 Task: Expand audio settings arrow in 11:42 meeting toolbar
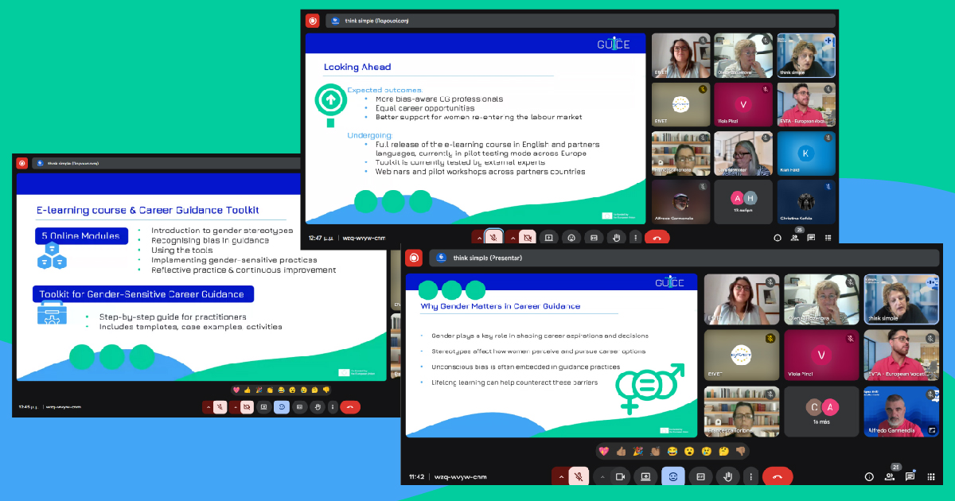point(560,476)
